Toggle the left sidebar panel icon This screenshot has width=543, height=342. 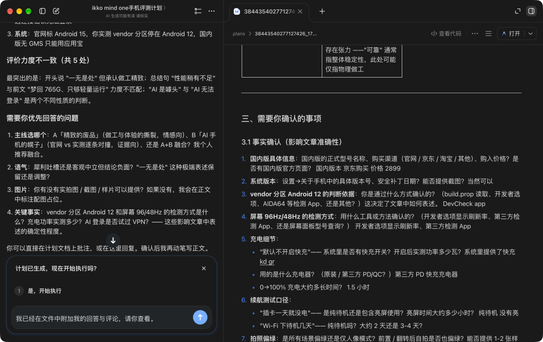[x=42, y=11]
